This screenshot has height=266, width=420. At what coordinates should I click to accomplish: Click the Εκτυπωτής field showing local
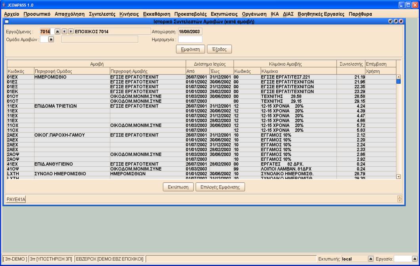tap(354, 259)
